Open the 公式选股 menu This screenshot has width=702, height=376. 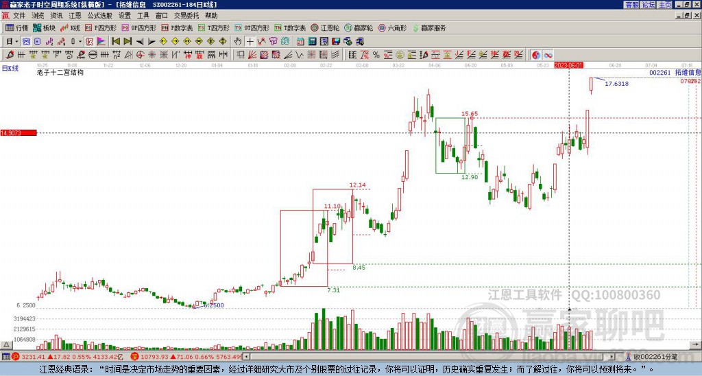click(x=100, y=16)
